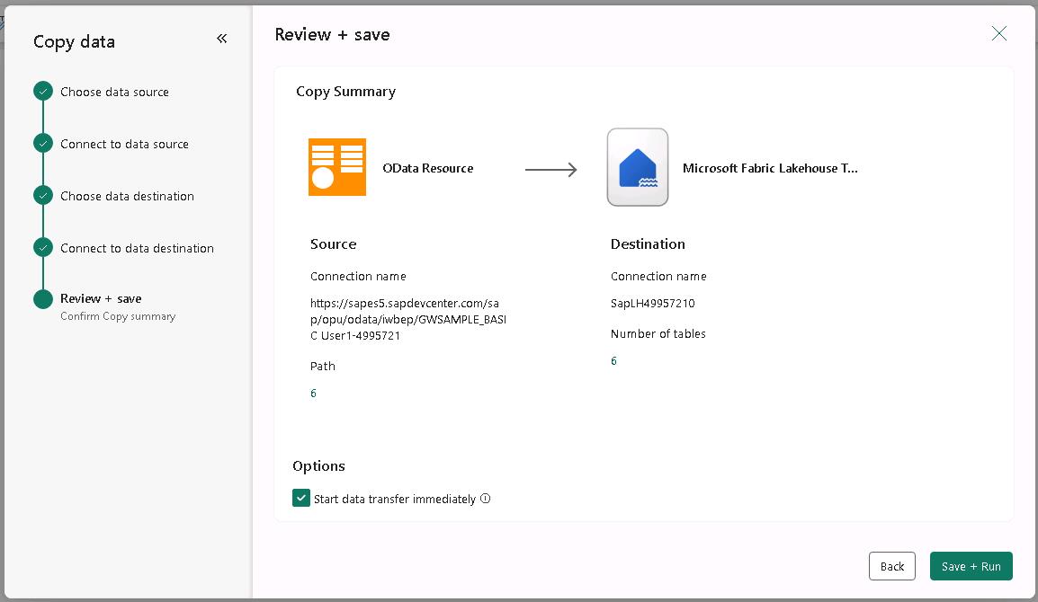Viewport: 1038px width, 602px height.
Task: Open the Connect to data source step
Action: click(124, 144)
